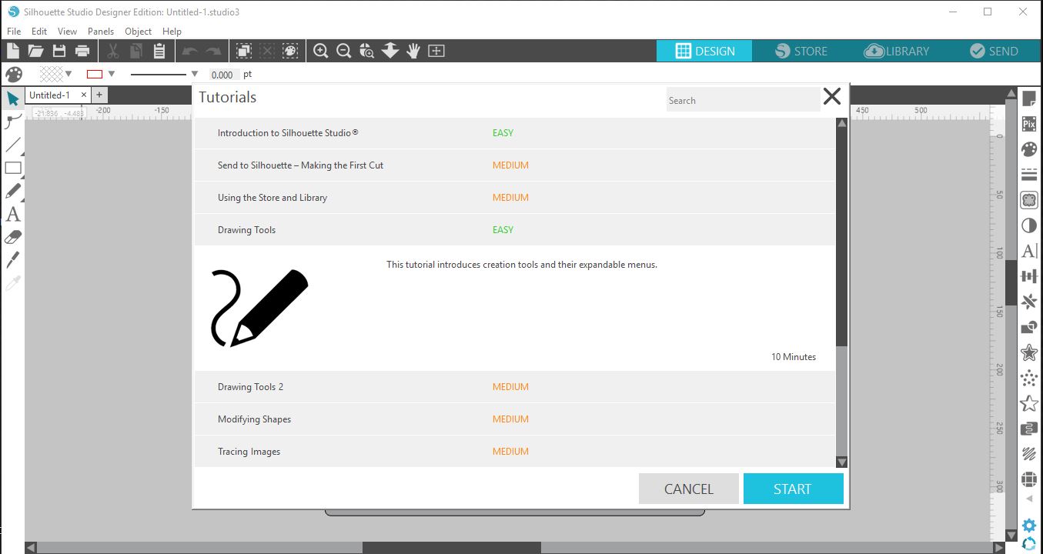
Task: Select the Eraser tool
Action: tap(12, 237)
